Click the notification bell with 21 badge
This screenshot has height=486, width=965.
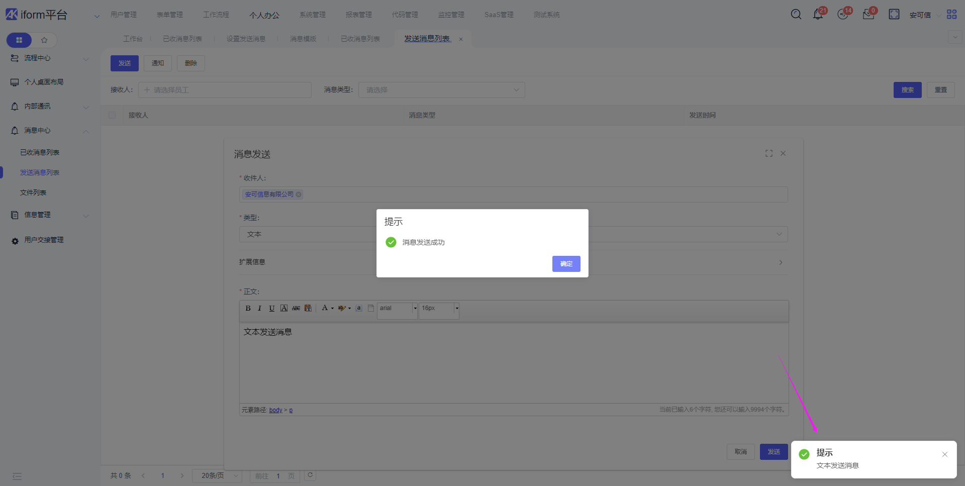coord(818,15)
